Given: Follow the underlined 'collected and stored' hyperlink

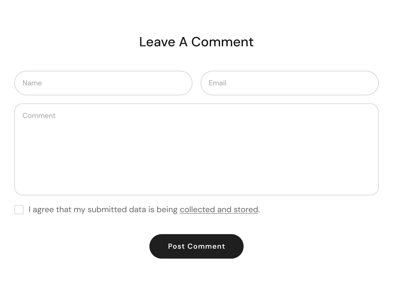Looking at the screenshot, I should pos(219,210).
